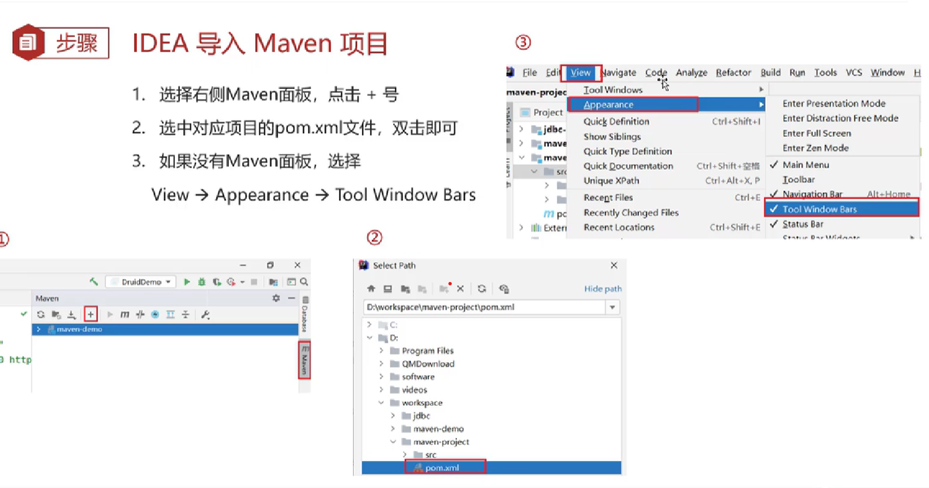The width and height of the screenshot is (929, 488).
Task: Expand the maven-demo node in Maven panel
Action: click(39, 329)
